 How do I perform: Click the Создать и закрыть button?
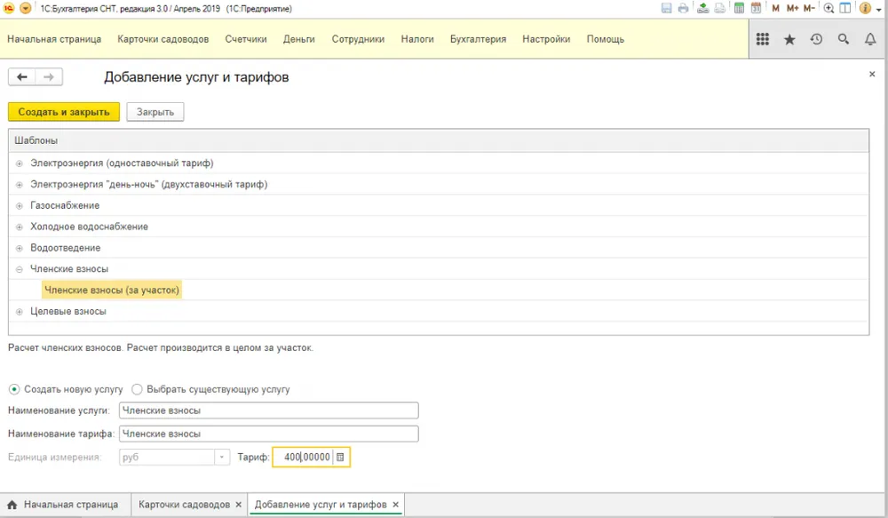63,112
